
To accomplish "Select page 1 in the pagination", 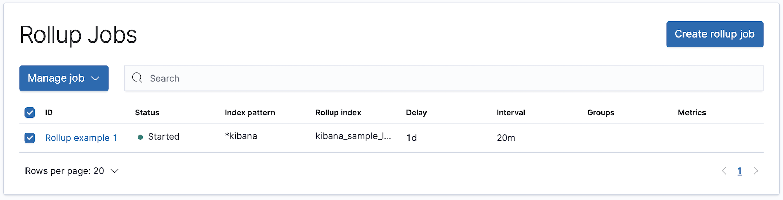I will (740, 171).
